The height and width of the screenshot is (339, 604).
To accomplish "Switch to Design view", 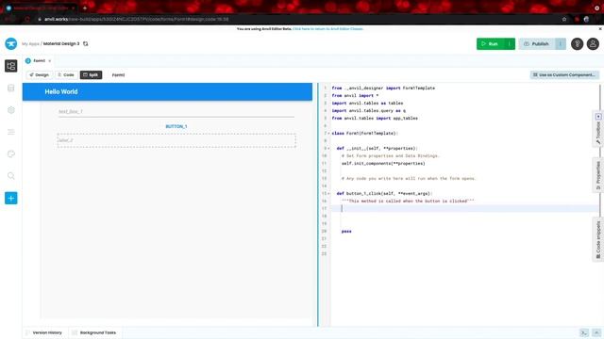I will (x=39, y=75).
